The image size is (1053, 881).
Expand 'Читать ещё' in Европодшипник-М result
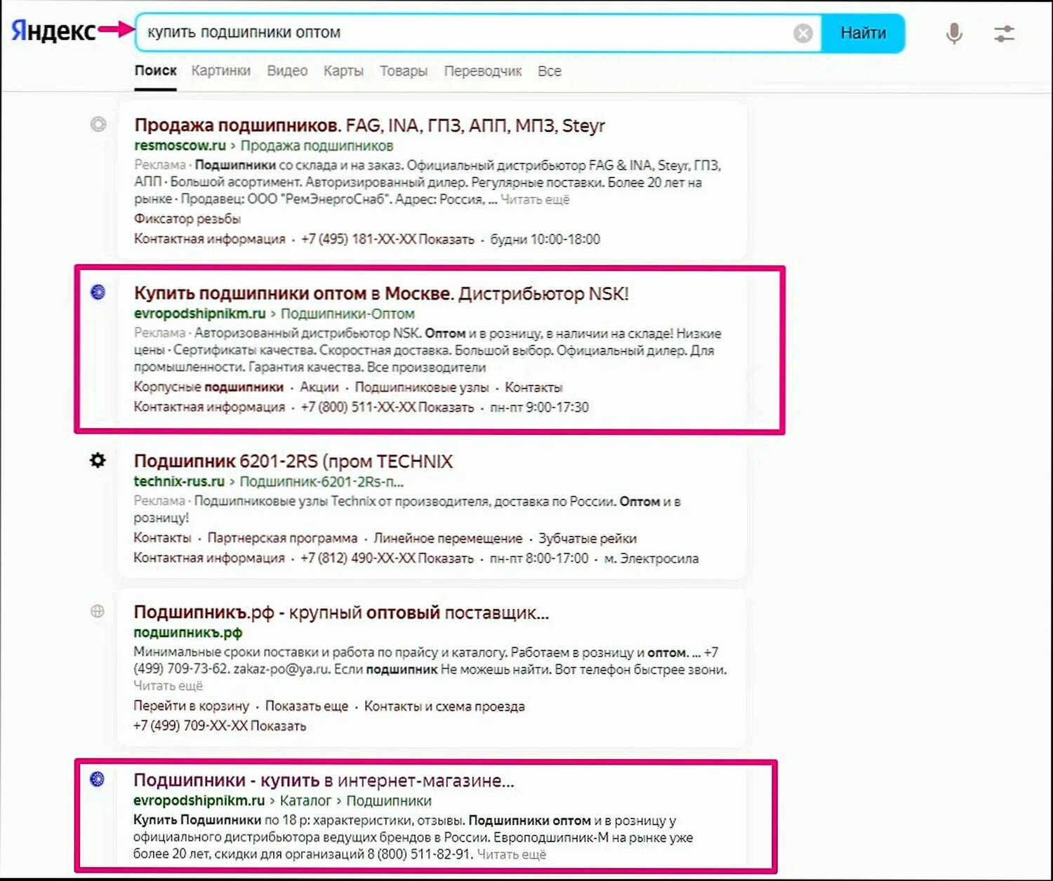click(512, 854)
